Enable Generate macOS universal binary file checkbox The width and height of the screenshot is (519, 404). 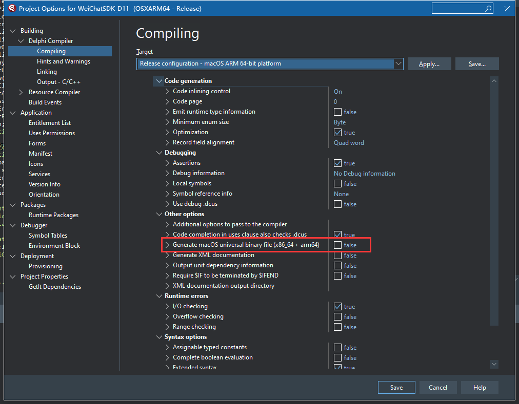337,245
